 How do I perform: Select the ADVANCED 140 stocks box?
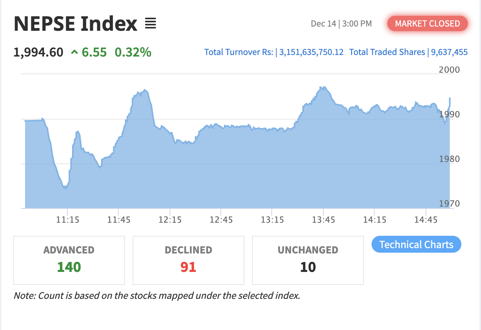69,260
